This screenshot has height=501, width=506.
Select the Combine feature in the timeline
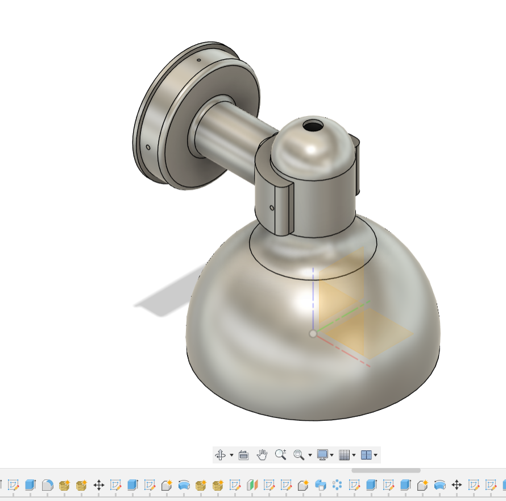[x=320, y=485]
